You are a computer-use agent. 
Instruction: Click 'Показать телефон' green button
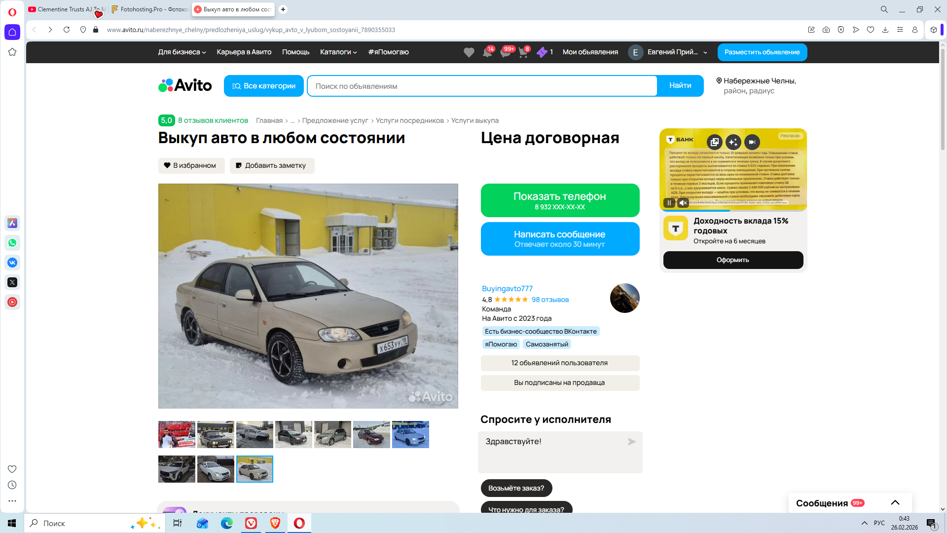(560, 200)
